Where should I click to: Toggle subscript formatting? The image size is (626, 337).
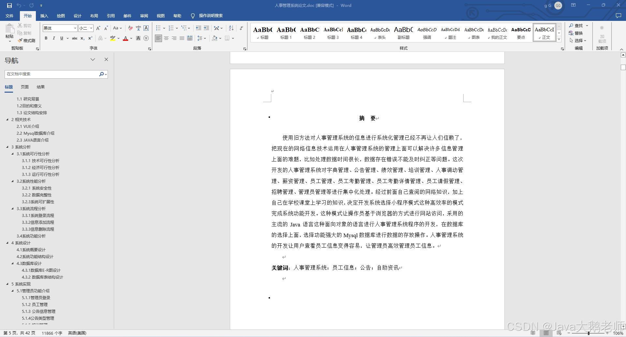coord(82,38)
